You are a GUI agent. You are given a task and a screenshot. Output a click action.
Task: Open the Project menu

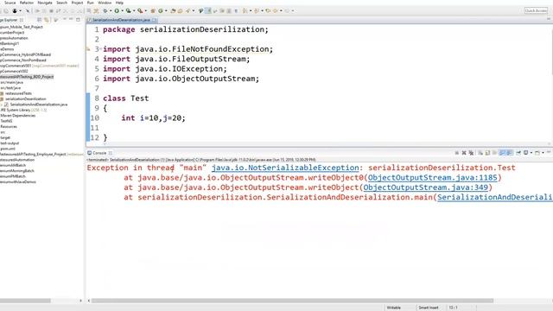[77, 3]
